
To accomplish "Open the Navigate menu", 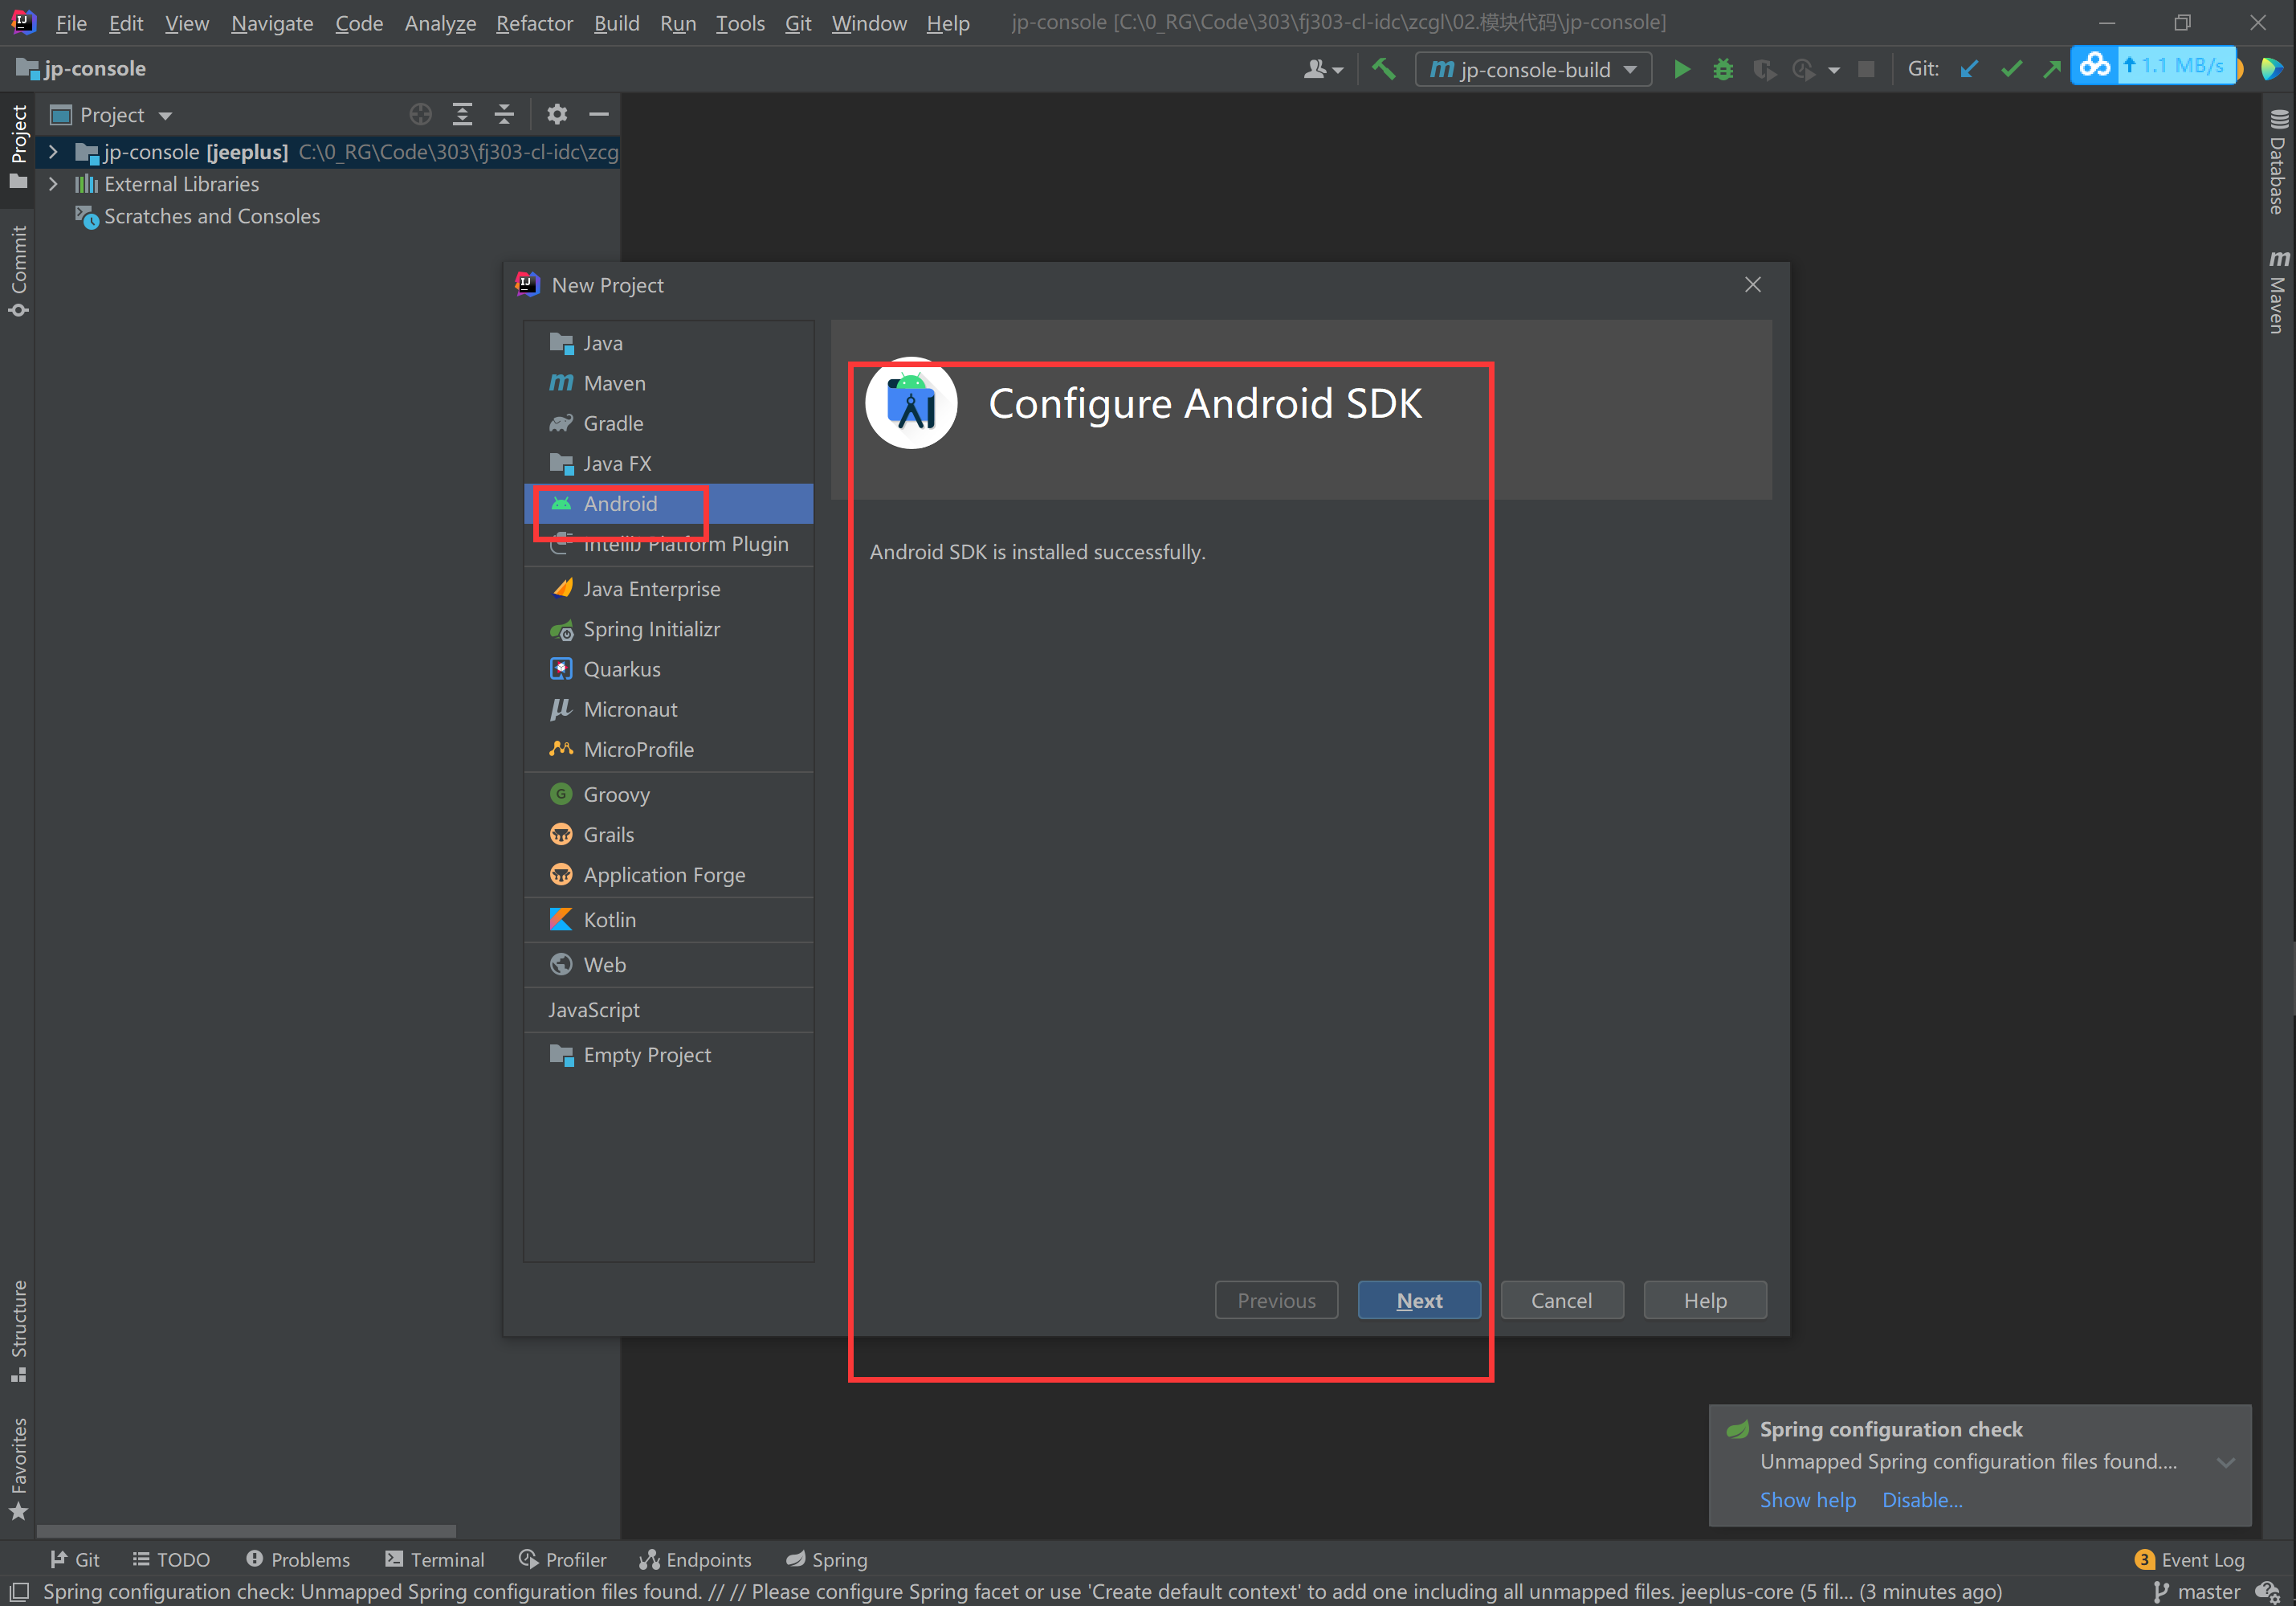I will (x=272, y=22).
